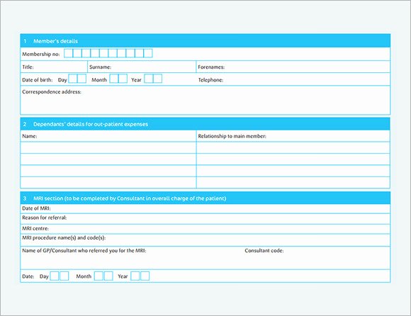Viewport: 411px width, 316px height.
Task: Click the first Month box in the bottom Date row
Action: click(x=98, y=276)
